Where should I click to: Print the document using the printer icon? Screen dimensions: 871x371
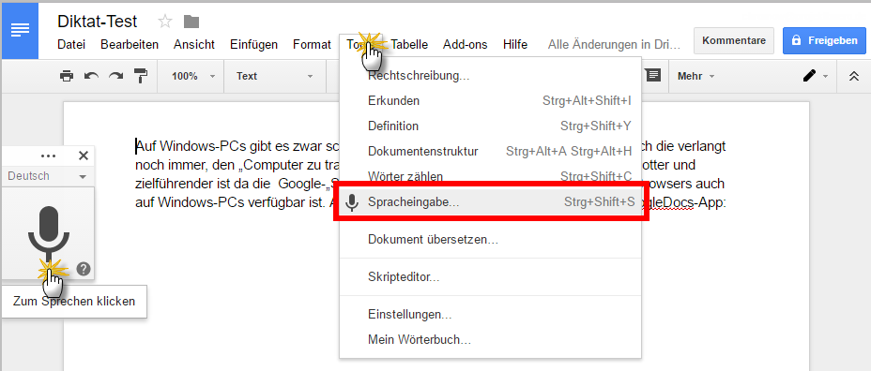coord(67,76)
